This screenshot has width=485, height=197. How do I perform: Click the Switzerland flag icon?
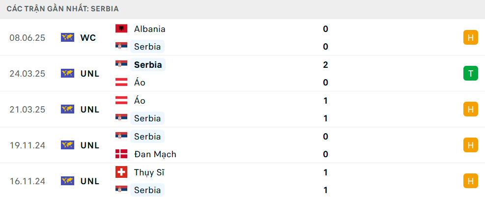coord(121,172)
